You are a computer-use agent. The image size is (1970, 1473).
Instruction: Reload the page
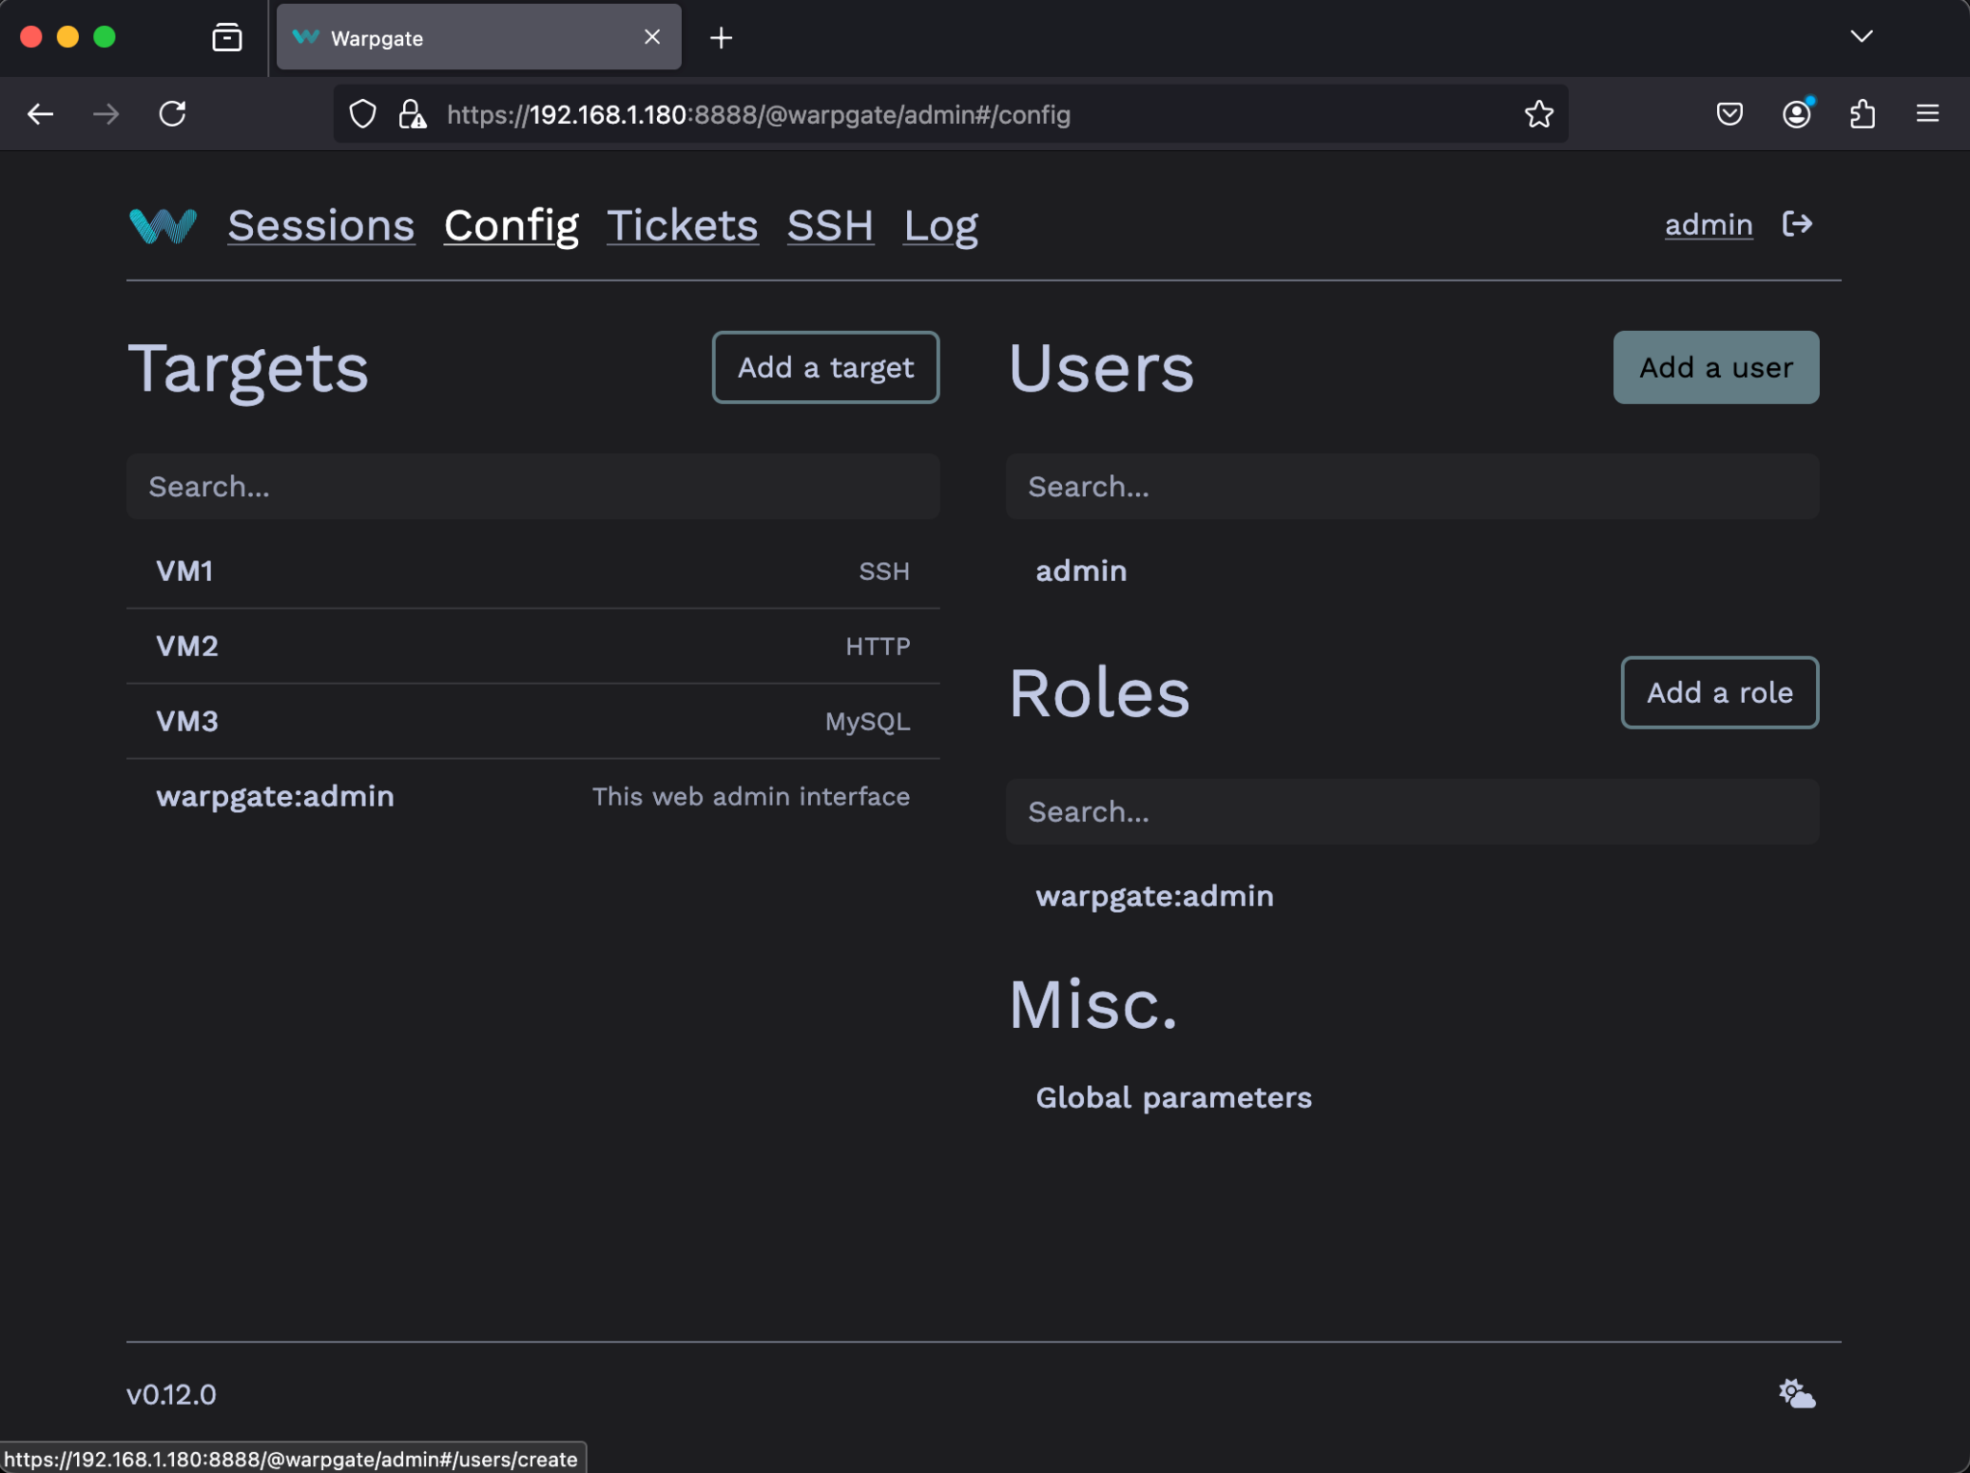click(173, 113)
